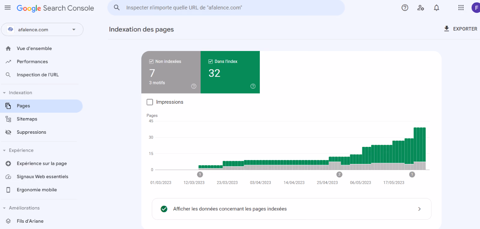Viewport: 480px width, 229px height.
Task: Select Pages under Indexation
Action: pyautogui.click(x=41, y=106)
